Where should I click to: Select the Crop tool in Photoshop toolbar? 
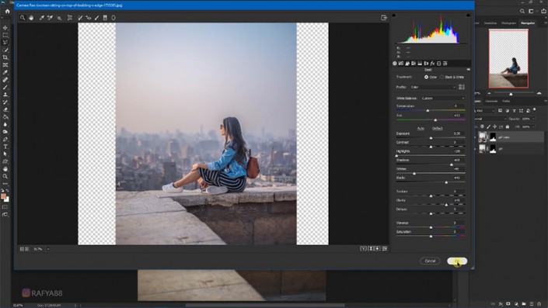[x=5, y=57]
